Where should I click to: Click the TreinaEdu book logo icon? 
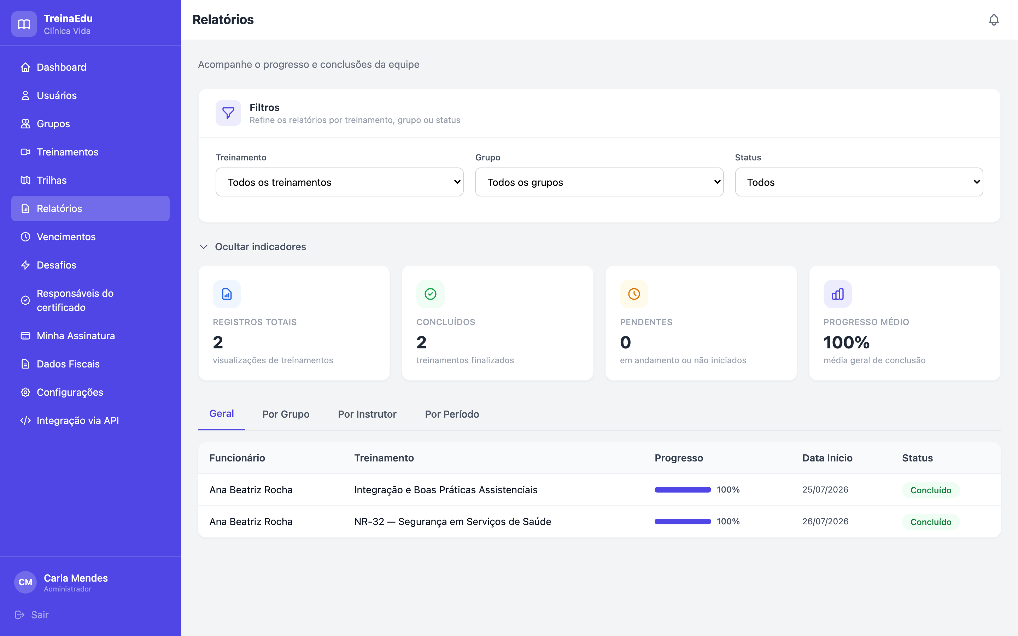click(24, 24)
